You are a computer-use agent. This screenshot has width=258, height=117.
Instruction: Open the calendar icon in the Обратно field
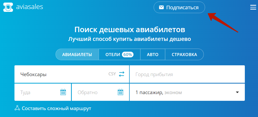click(x=121, y=92)
